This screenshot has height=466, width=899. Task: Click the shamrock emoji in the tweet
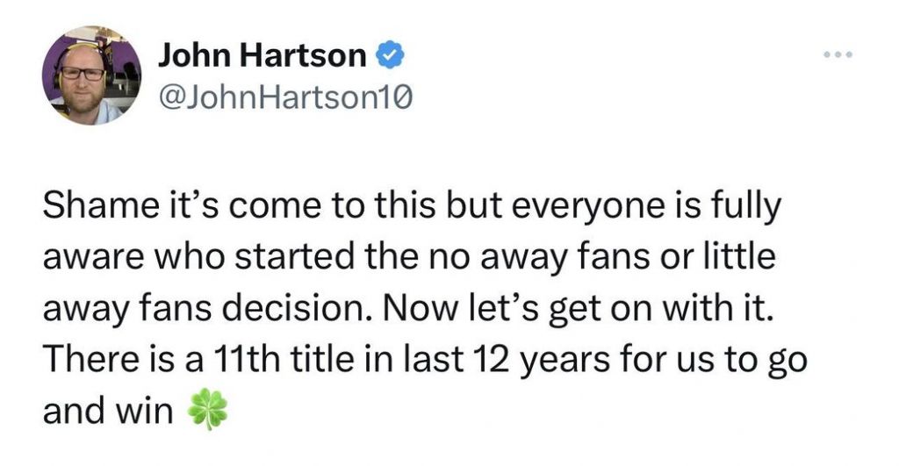tap(209, 411)
